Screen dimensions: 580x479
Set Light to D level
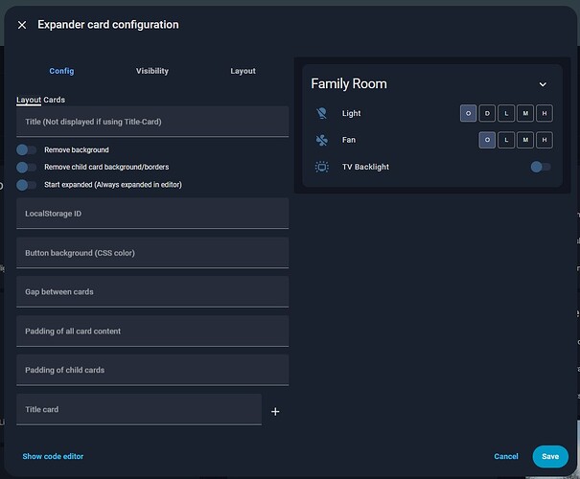pos(487,113)
